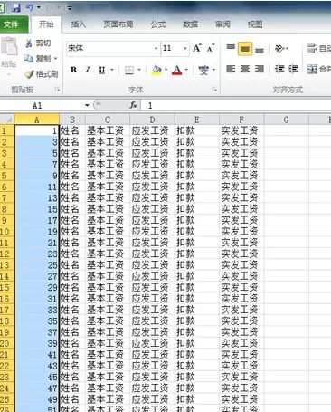
Task: Click the 剪切 (Cut) scissors button
Action: 38,43
